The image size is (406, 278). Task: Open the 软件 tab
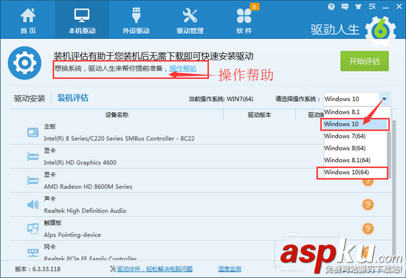click(x=244, y=21)
